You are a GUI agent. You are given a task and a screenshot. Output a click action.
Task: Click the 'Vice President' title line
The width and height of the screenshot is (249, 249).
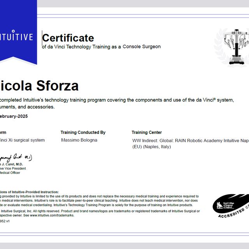[x=15, y=168]
